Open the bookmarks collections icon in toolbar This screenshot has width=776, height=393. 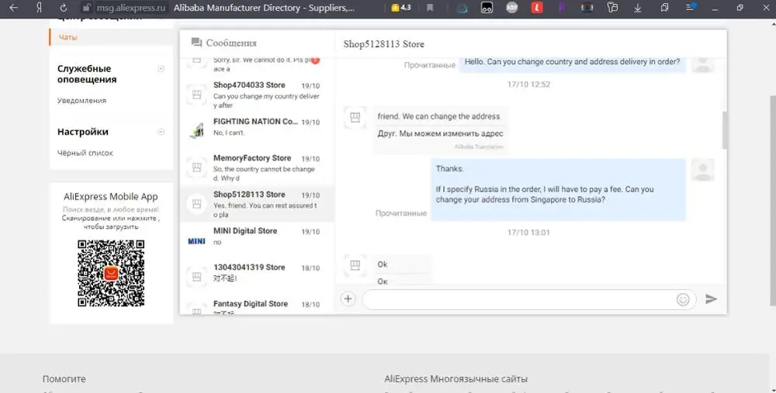664,8
